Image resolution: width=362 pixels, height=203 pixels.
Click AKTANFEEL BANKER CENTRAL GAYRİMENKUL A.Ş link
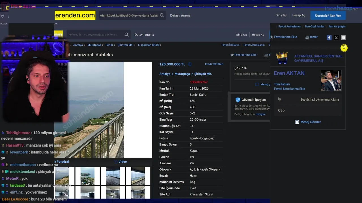318,58
